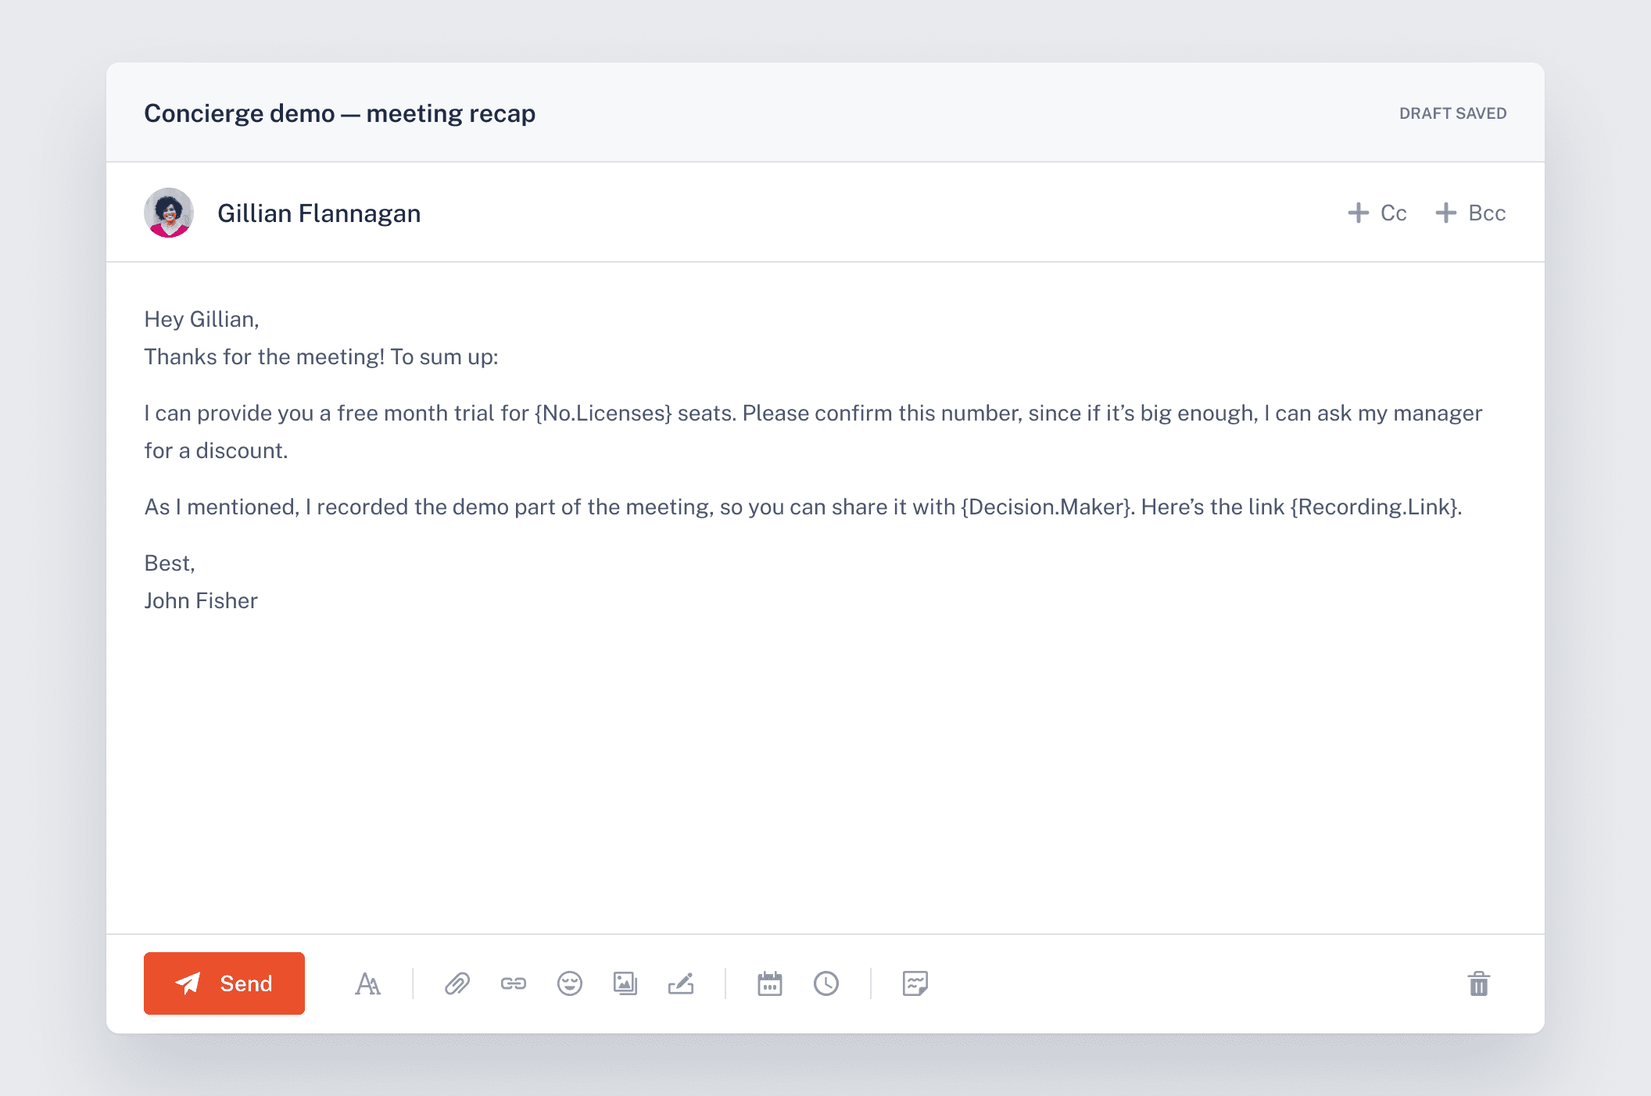The image size is (1651, 1096).
Task: Click the {Decision.Maker} placeholder text
Action: [1047, 507]
